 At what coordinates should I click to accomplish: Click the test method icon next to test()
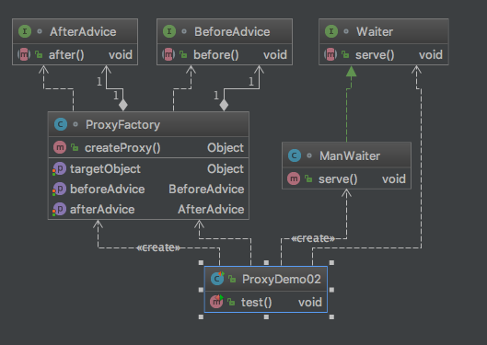pos(216,302)
